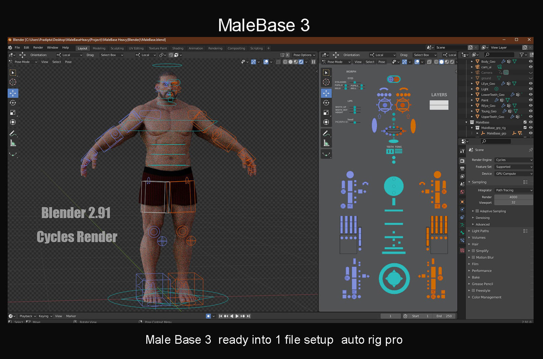Viewport: 543px width, 359px height.
Task: Open the Render menu
Action: coord(38,48)
